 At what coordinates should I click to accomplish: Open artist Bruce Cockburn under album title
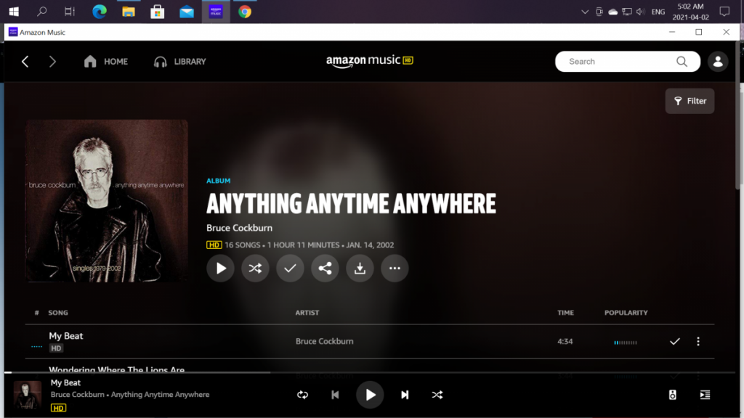tap(239, 228)
